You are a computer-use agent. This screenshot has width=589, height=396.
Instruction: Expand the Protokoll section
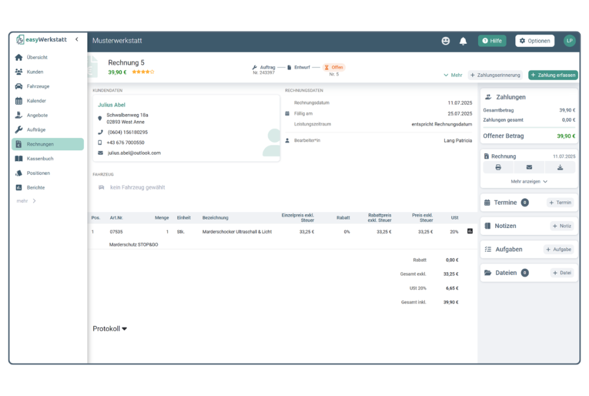(x=110, y=329)
